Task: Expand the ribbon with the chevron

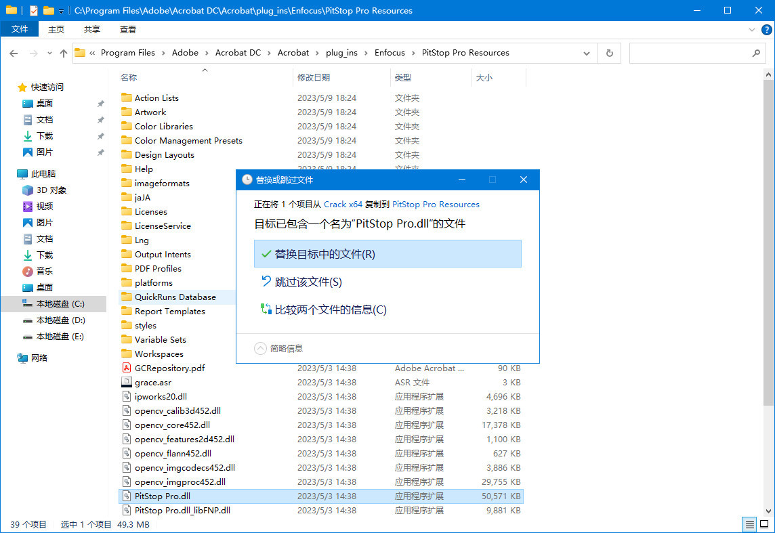Action: click(x=751, y=30)
